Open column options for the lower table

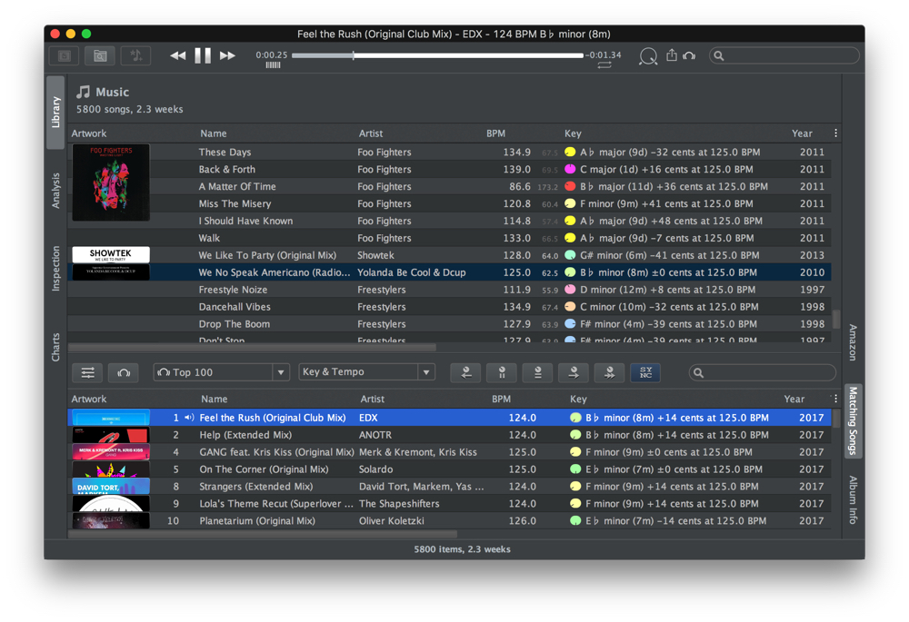point(835,399)
